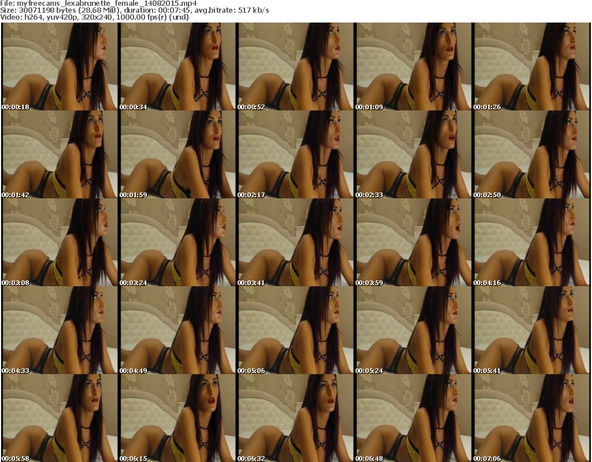Viewport: 592px width, 462px height.
Task: Select the thumbnail at 00:02:50
Action: 531,154
